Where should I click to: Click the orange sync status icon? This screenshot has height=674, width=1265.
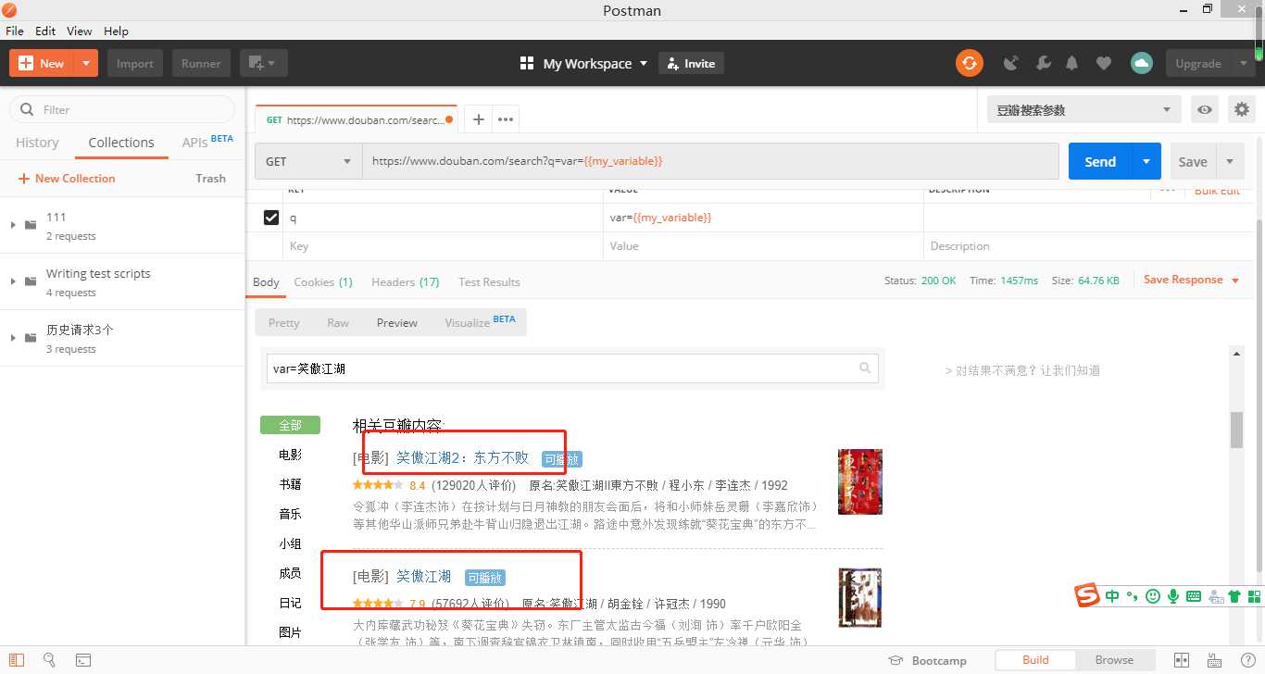970,63
